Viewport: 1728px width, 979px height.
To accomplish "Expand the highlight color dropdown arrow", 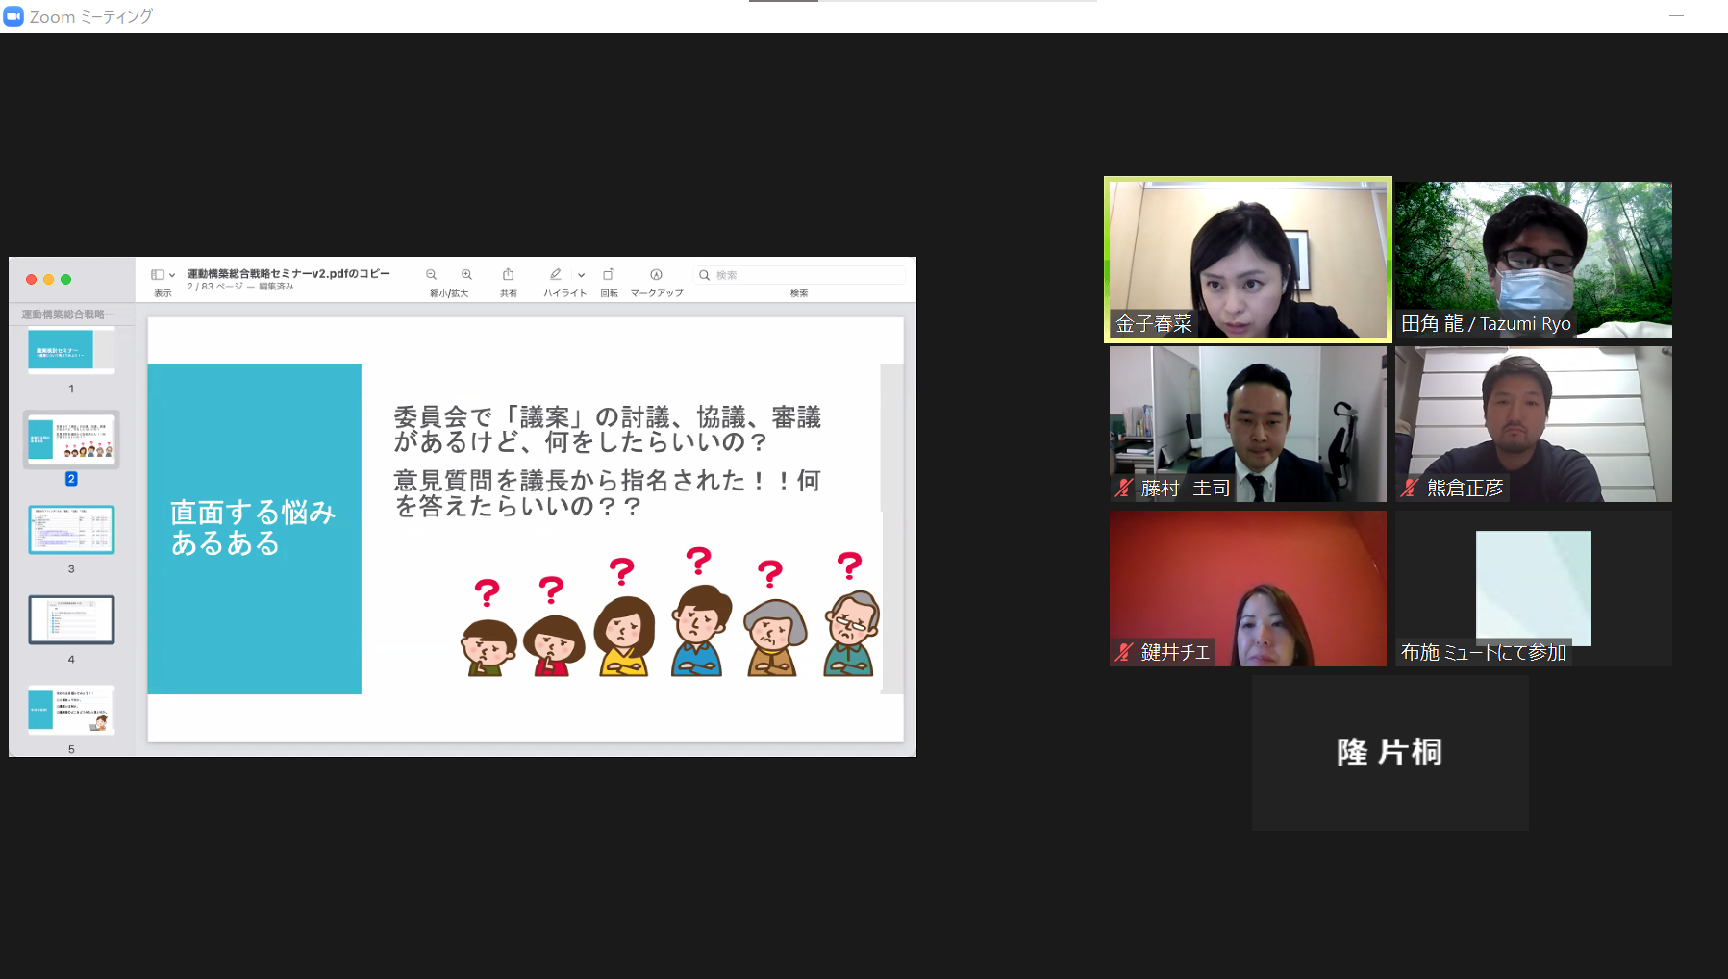I will 581,275.
